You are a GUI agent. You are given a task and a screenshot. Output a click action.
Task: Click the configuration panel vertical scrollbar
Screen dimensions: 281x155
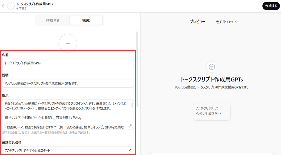coord(137,69)
